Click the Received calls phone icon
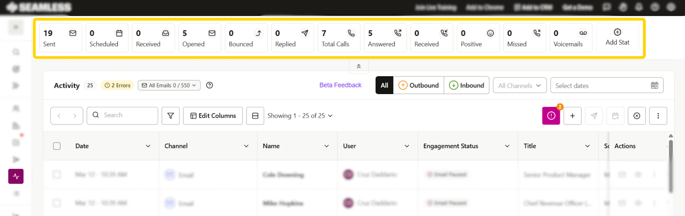 [x=444, y=33]
